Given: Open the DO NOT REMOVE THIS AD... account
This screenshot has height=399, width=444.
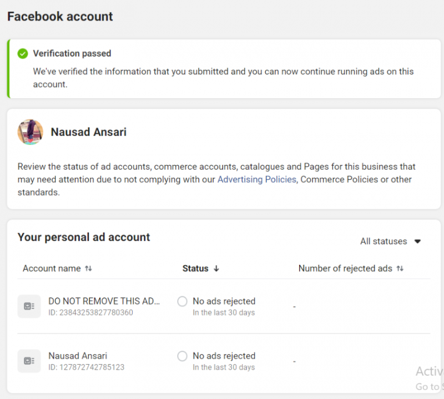Looking at the screenshot, I should 104,301.
